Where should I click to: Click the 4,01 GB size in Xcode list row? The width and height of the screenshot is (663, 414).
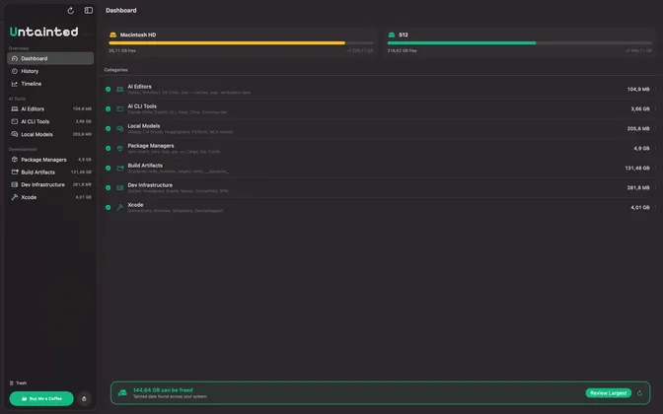pyautogui.click(x=640, y=207)
